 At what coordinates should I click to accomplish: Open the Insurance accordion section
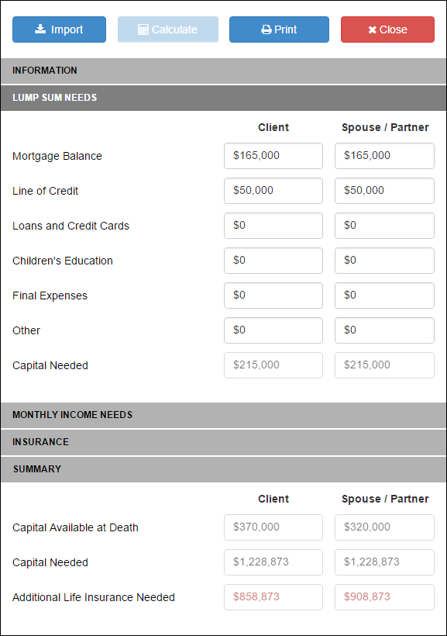(x=223, y=442)
